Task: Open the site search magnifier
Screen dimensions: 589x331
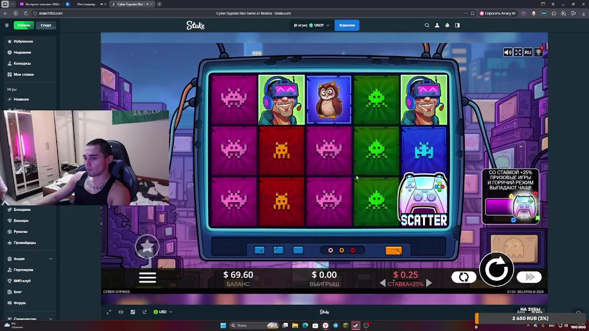Action: pyautogui.click(x=427, y=25)
